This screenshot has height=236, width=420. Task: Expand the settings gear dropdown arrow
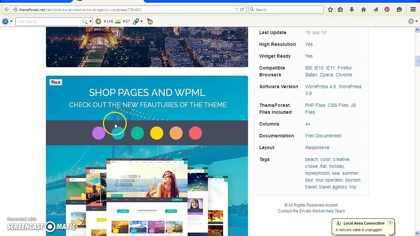(x=416, y=22)
